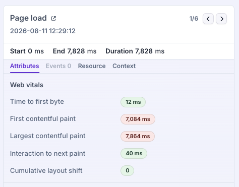Click the Time to first byte label

(37, 102)
